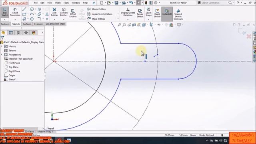
Task: Toggle Rapid Sketch mode
Action: (x=157, y=13)
